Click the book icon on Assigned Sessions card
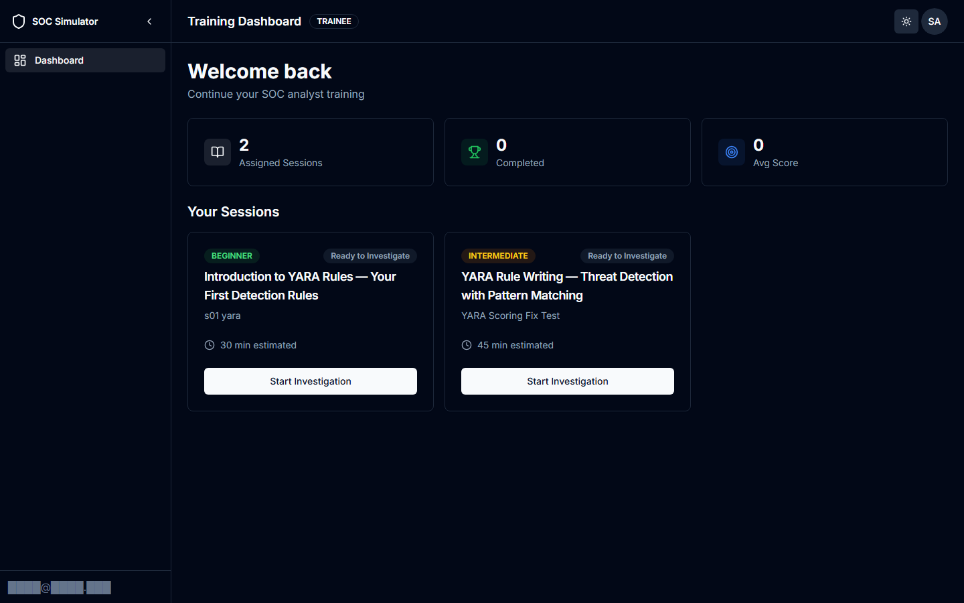The width and height of the screenshot is (964, 603). pyautogui.click(x=217, y=152)
